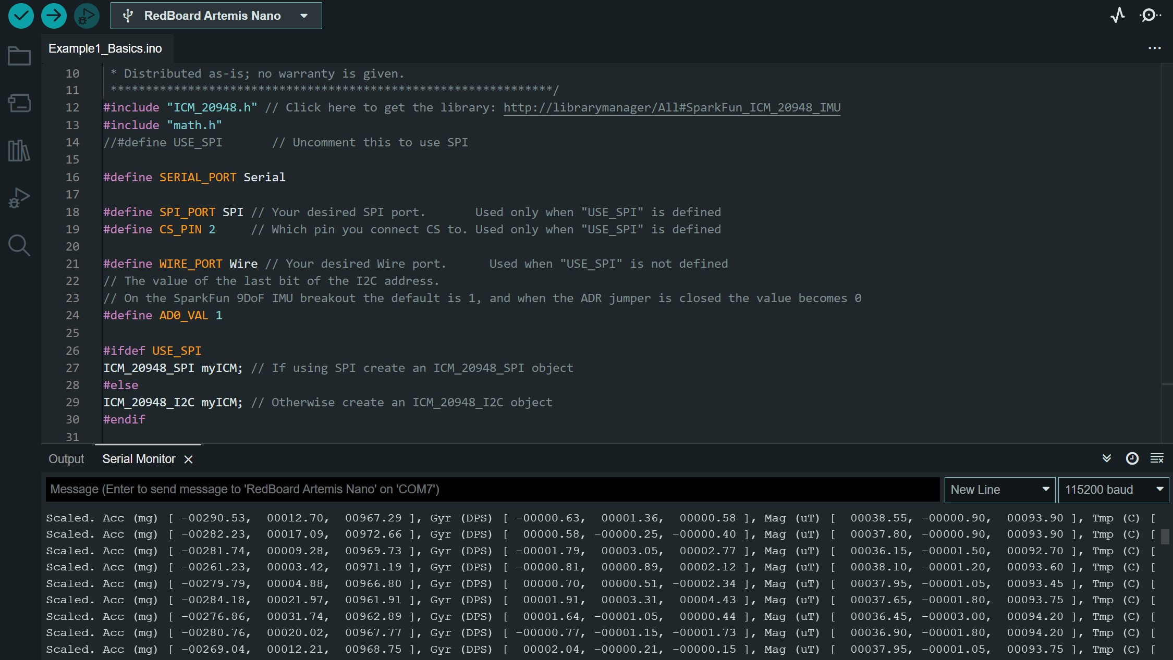Open the RedBoard Artemis Nano board selector

216,16
